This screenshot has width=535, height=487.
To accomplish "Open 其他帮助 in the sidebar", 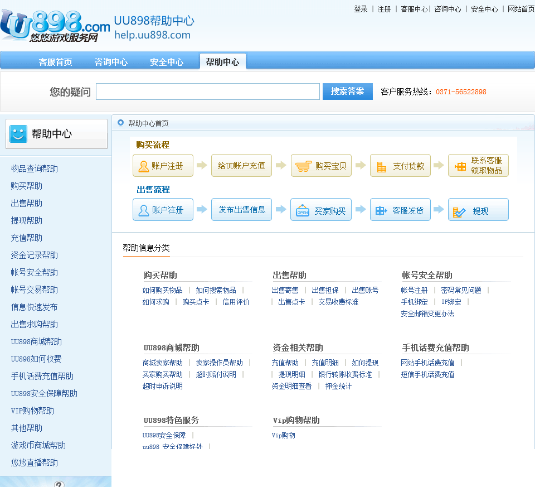I will click(27, 428).
